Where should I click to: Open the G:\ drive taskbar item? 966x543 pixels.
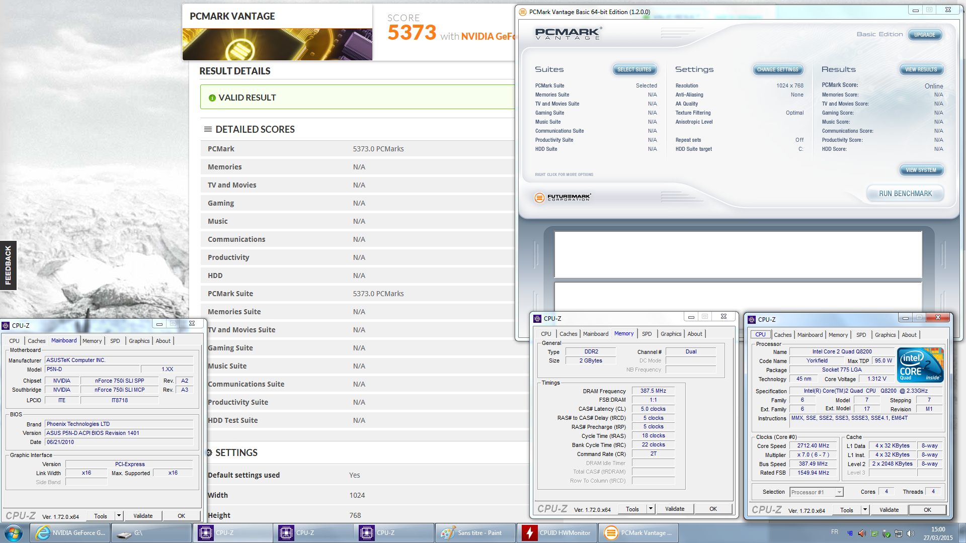click(150, 533)
